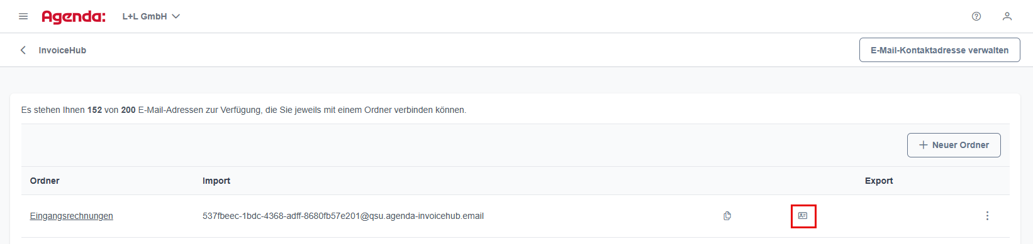
Task: Click the InvoiceHub page title
Action: pos(62,50)
